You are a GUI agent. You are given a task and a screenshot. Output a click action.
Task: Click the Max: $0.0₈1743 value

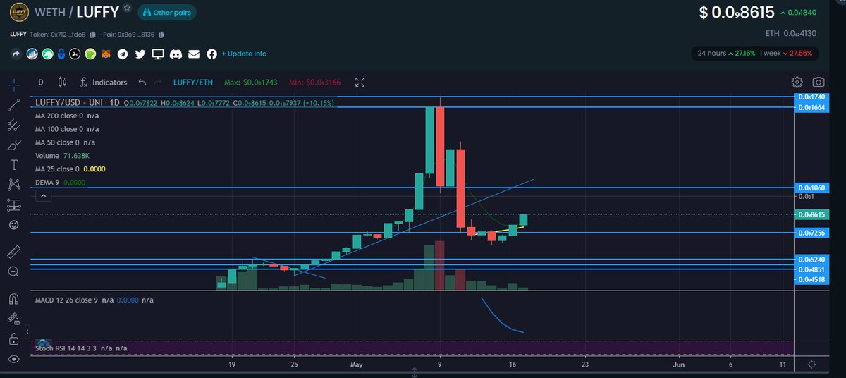click(252, 83)
